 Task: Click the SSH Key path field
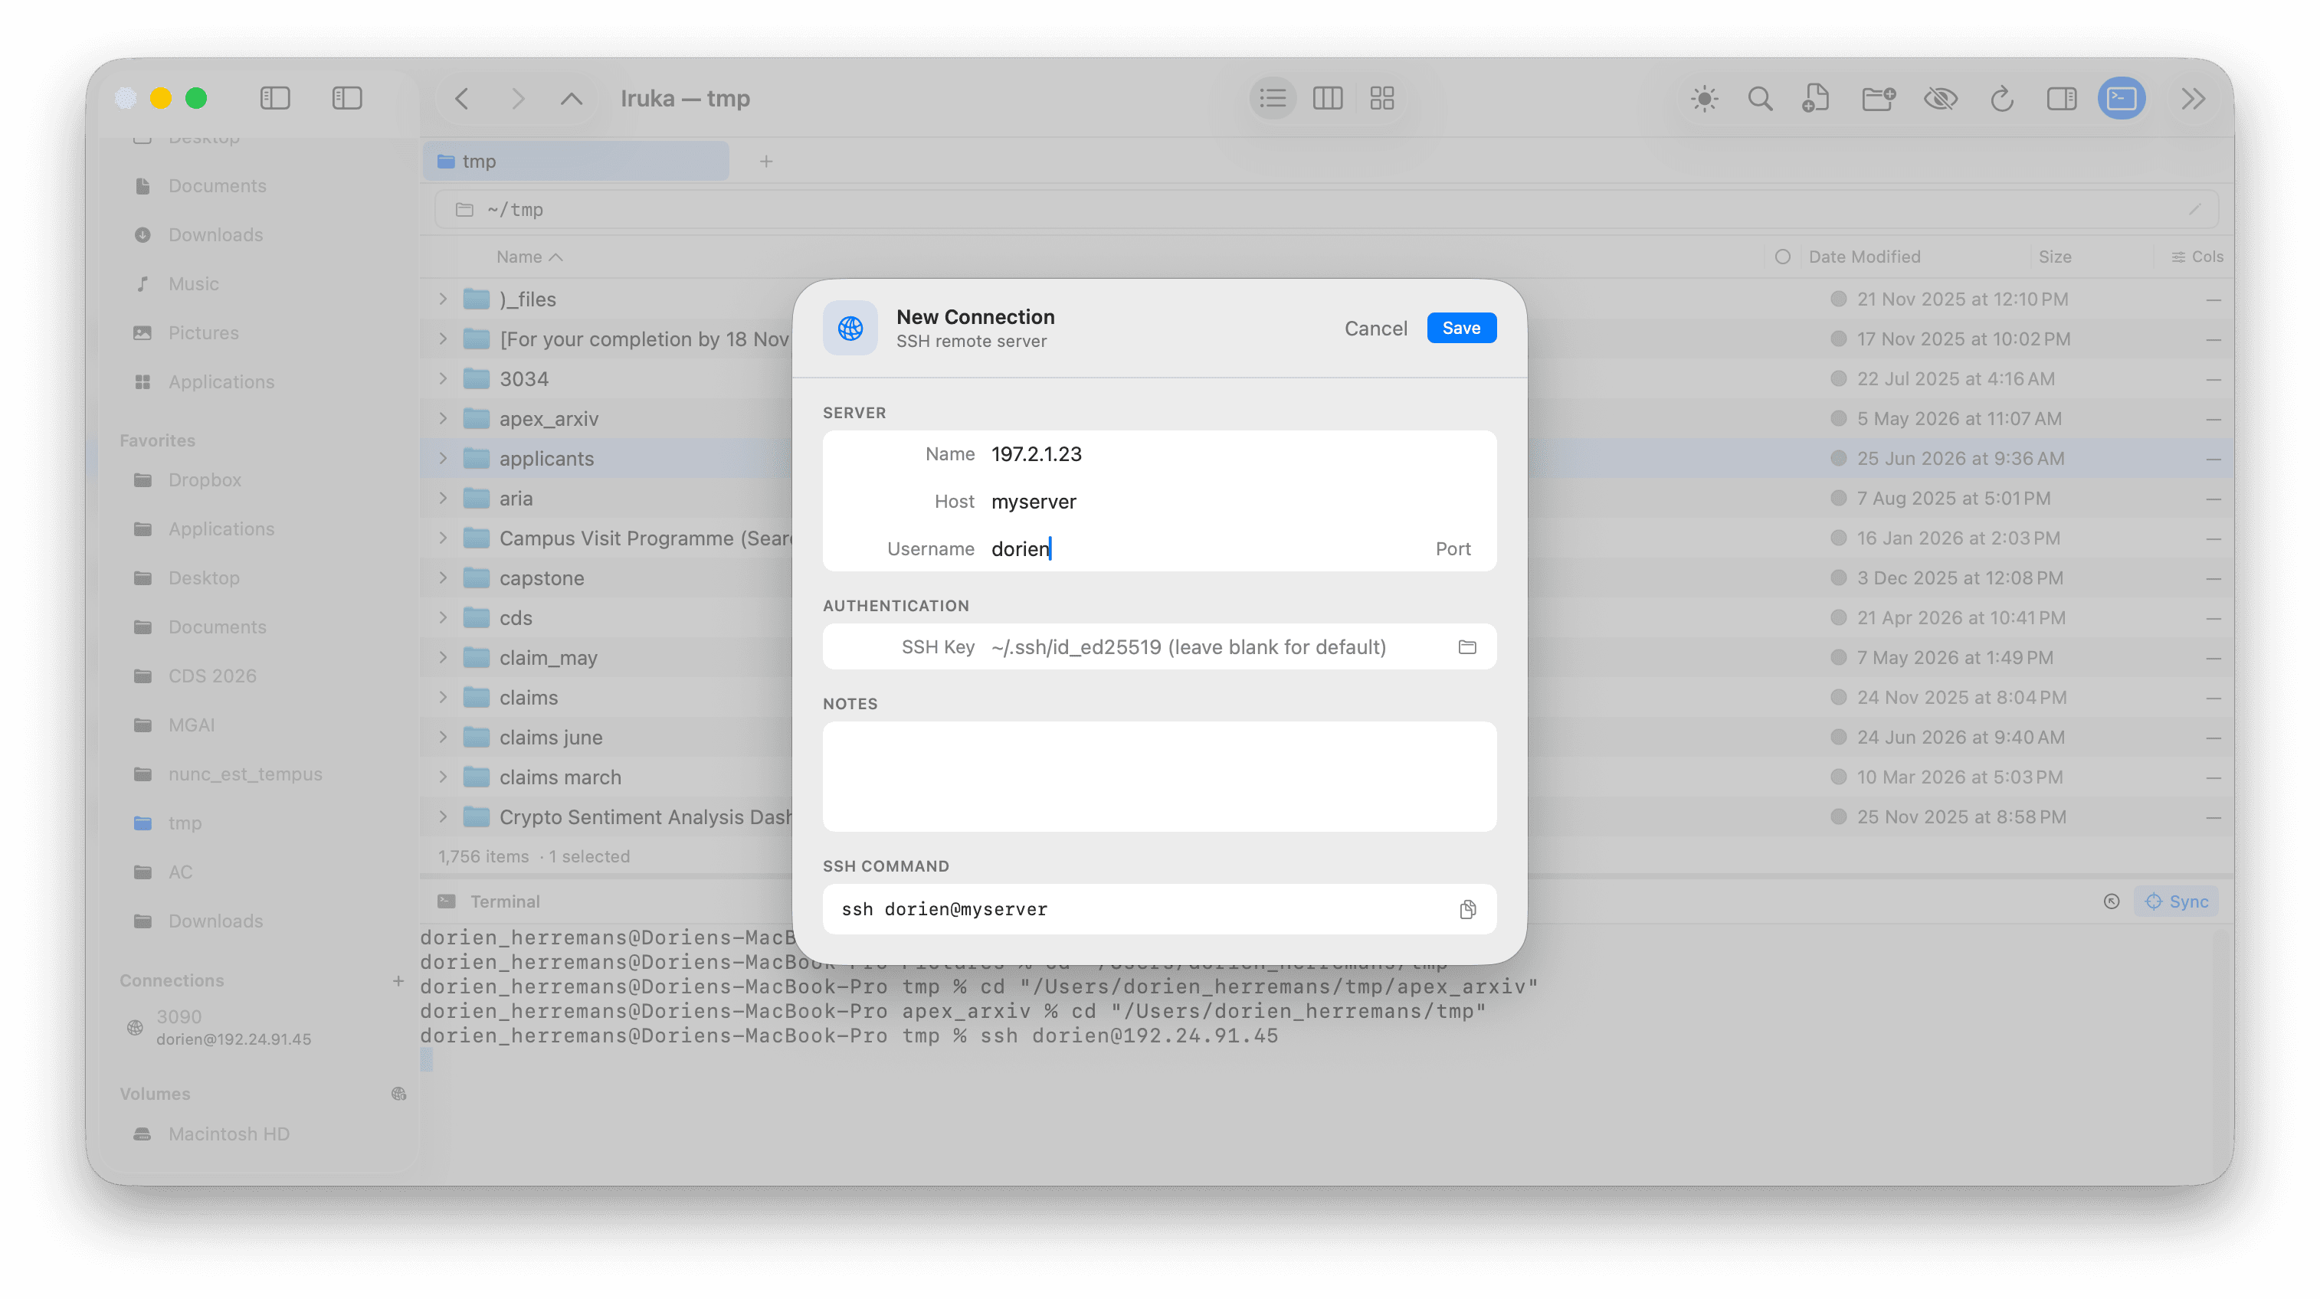1216,646
